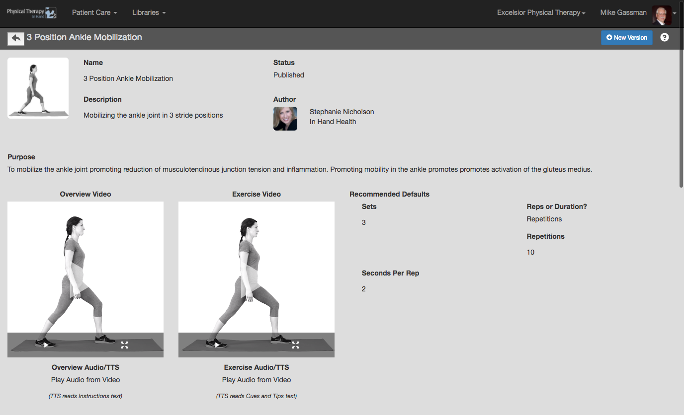The width and height of the screenshot is (684, 415).
Task: Click the back arrow button
Action: tap(16, 38)
